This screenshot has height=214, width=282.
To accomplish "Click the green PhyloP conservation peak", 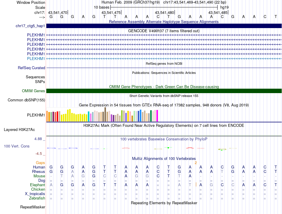I will point(168,147).
